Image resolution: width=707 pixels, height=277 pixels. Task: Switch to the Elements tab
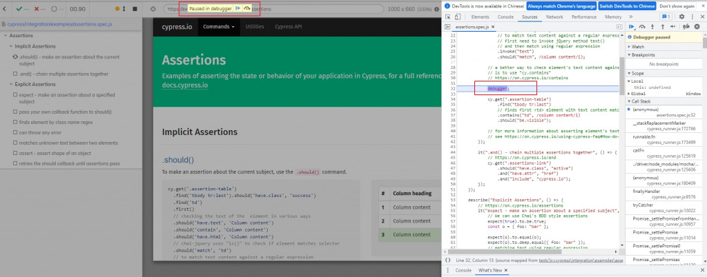coord(480,17)
